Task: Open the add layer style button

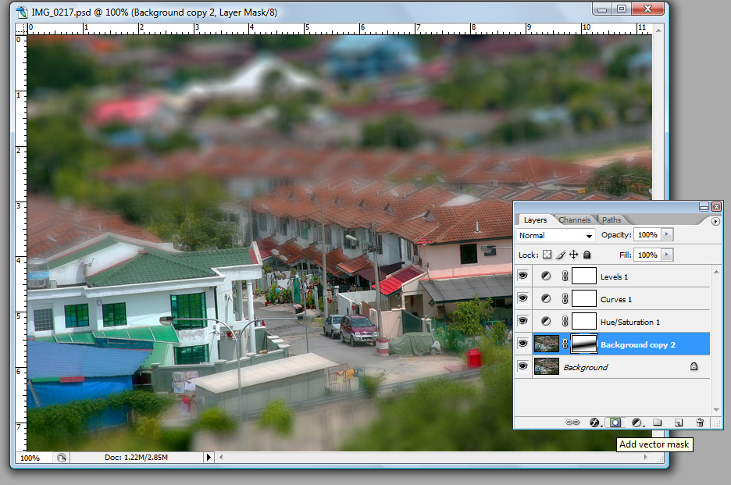Action: point(594,423)
